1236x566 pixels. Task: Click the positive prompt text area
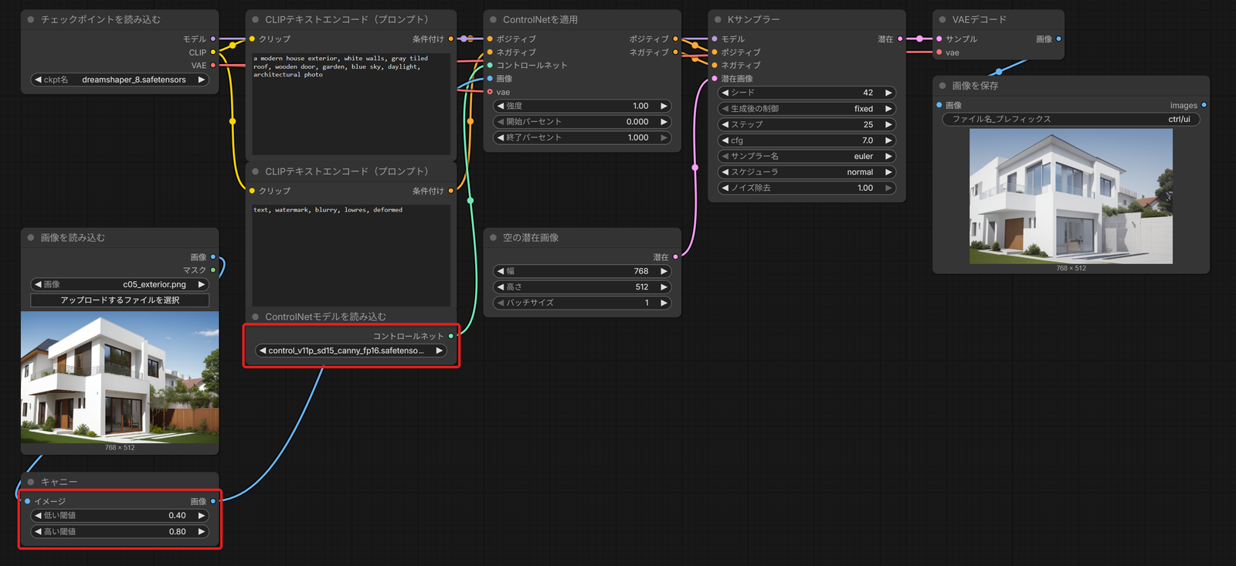pyautogui.click(x=351, y=103)
